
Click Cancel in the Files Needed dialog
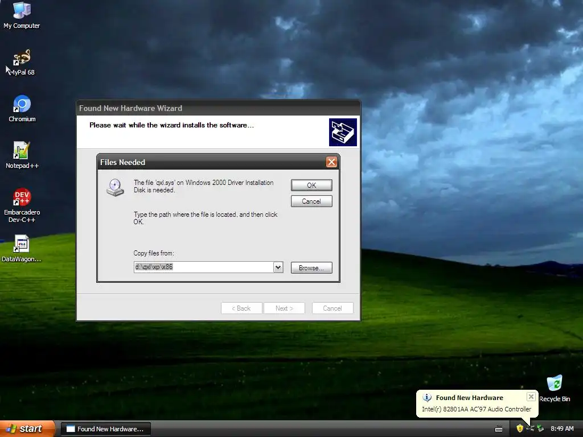(x=311, y=201)
